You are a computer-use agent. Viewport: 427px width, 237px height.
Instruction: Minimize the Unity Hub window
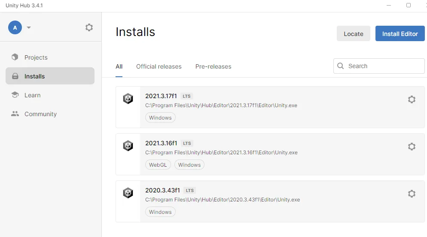tap(389, 5)
